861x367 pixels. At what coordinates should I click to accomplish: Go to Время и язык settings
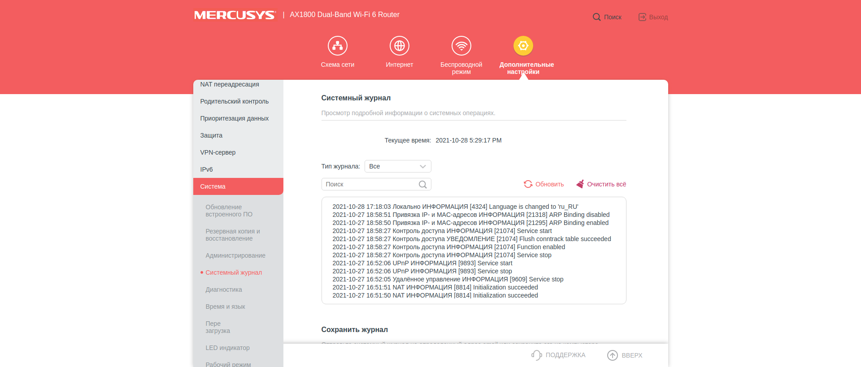click(x=225, y=307)
